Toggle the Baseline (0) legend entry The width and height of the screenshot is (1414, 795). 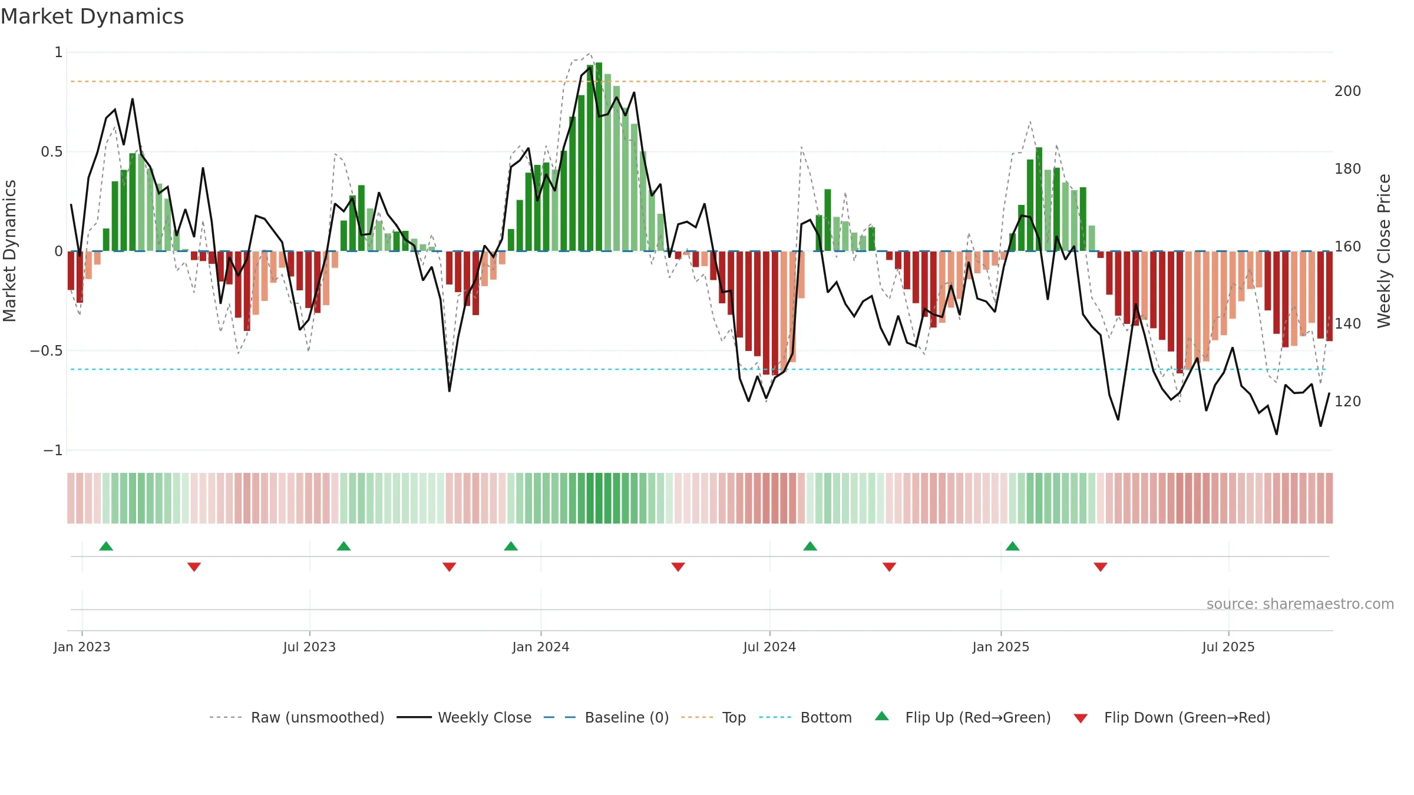(x=606, y=717)
